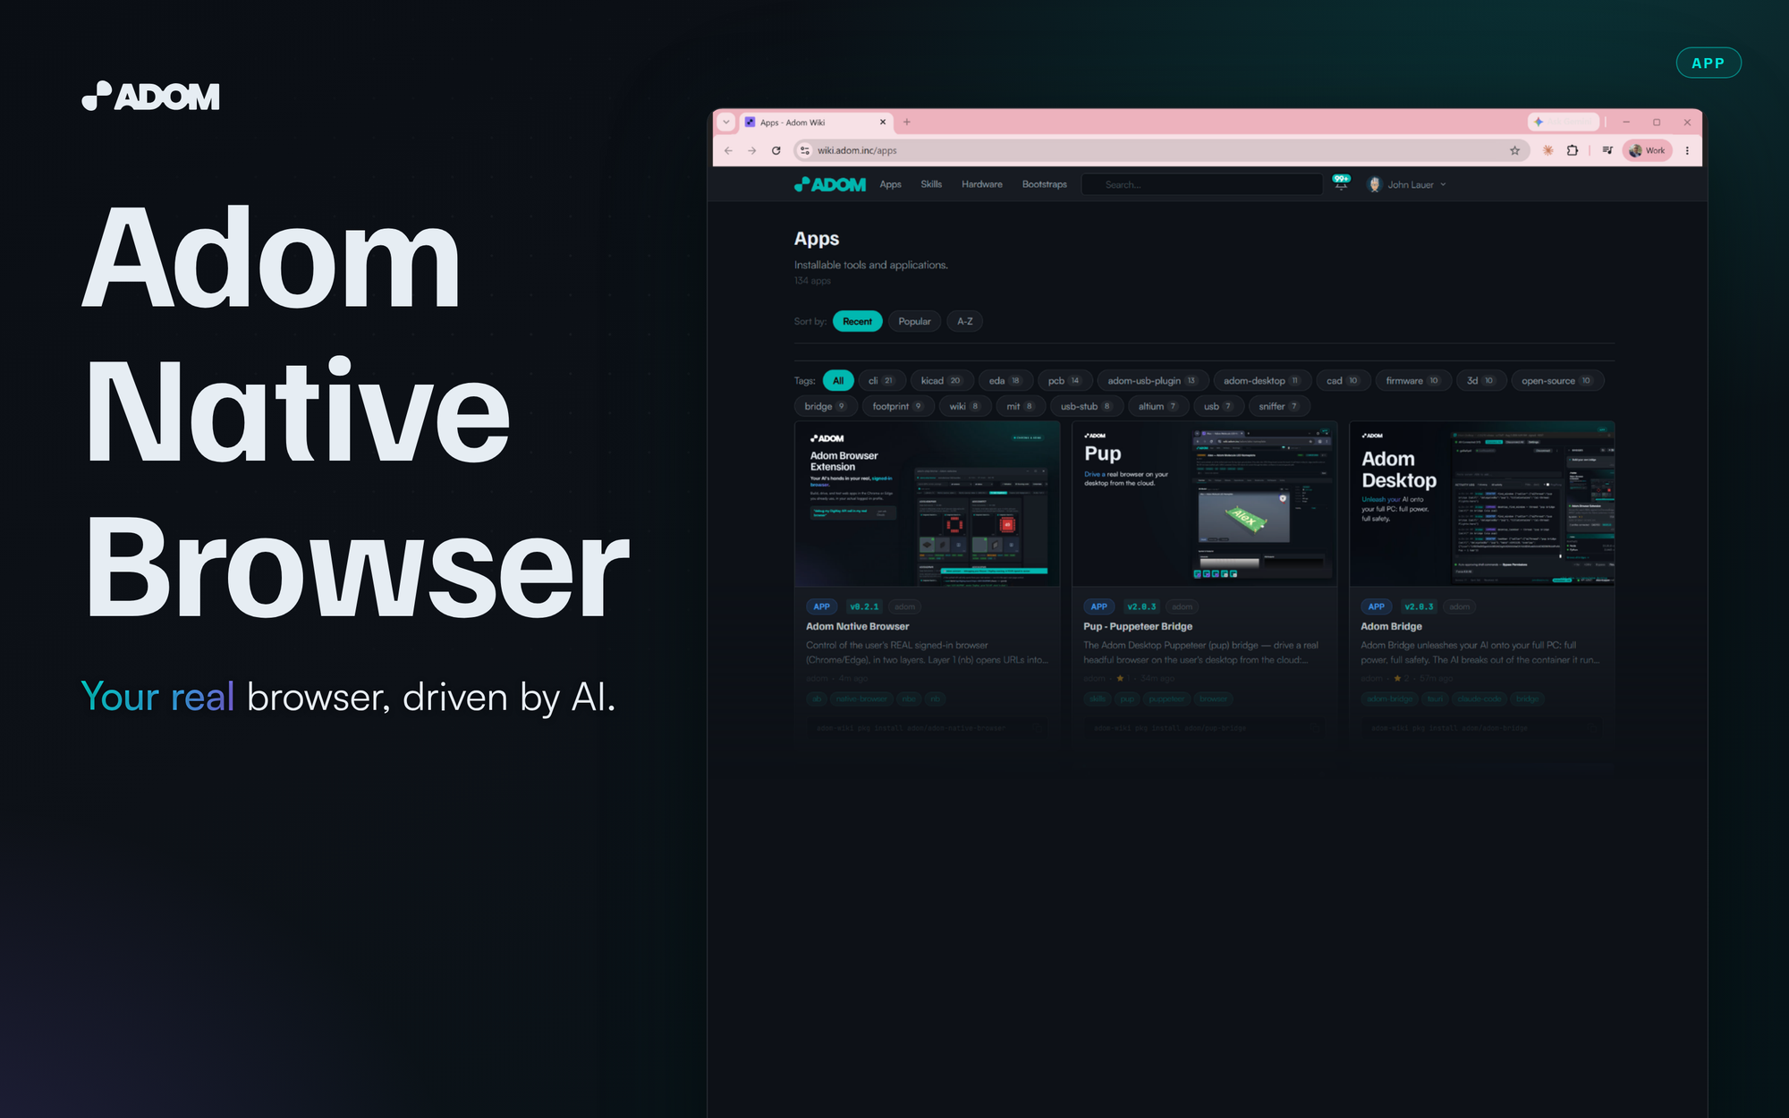
Task: Click the claude-code tag on Adom Bridge card
Action: pos(1480,699)
